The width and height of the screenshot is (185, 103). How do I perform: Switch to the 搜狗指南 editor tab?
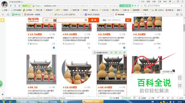pos(38,14)
